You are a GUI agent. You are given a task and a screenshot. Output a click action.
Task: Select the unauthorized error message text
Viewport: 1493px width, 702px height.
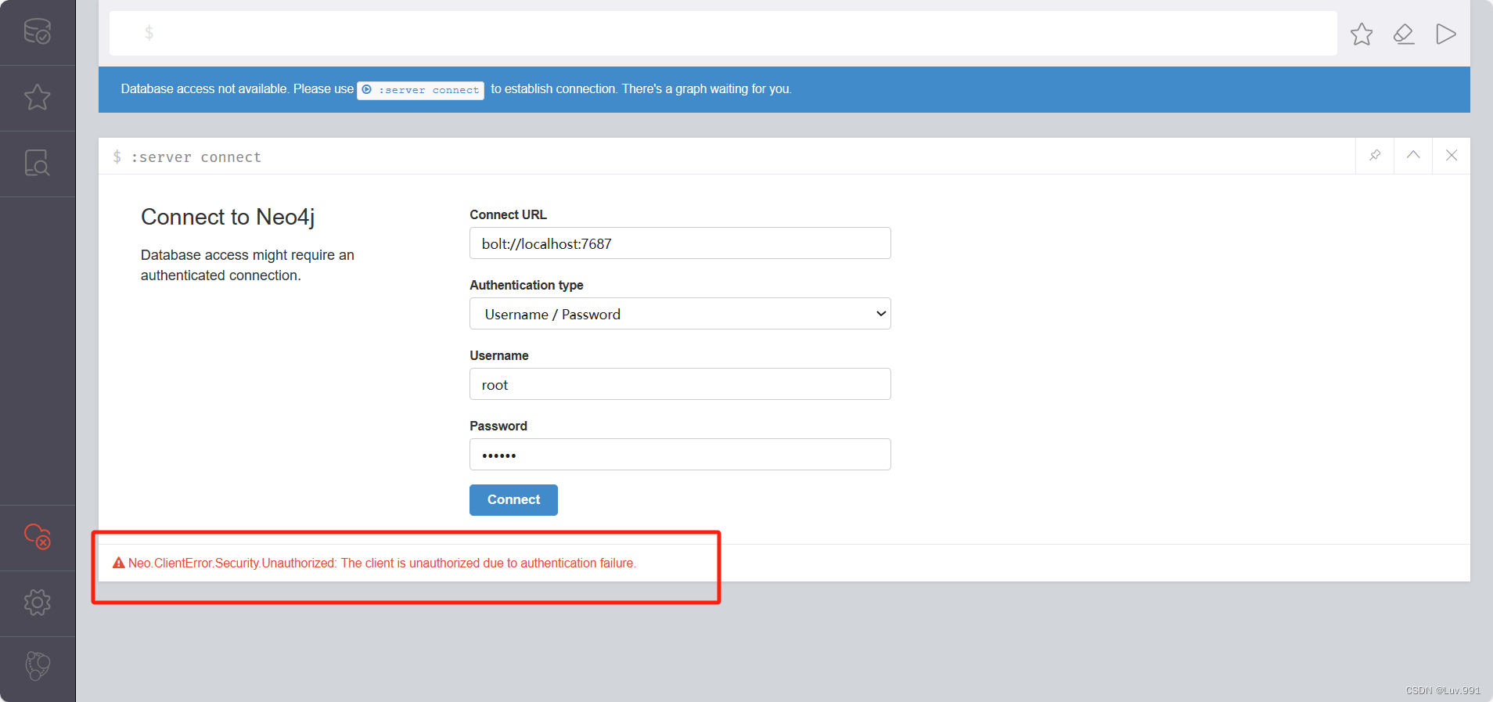point(382,563)
